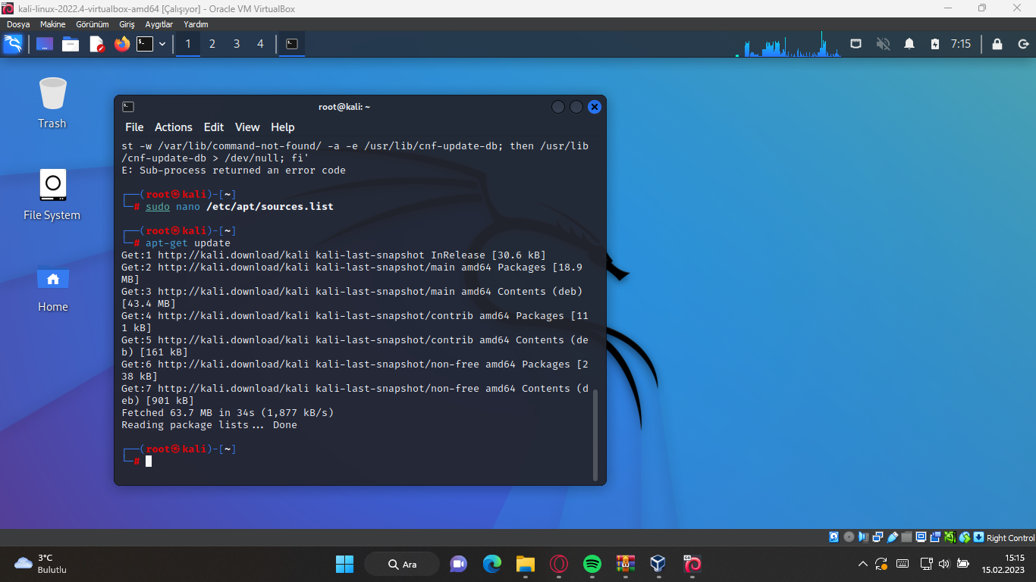Viewport: 1036px width, 582px height.
Task: Open the file manager from the Kali panel
Action: (71, 44)
